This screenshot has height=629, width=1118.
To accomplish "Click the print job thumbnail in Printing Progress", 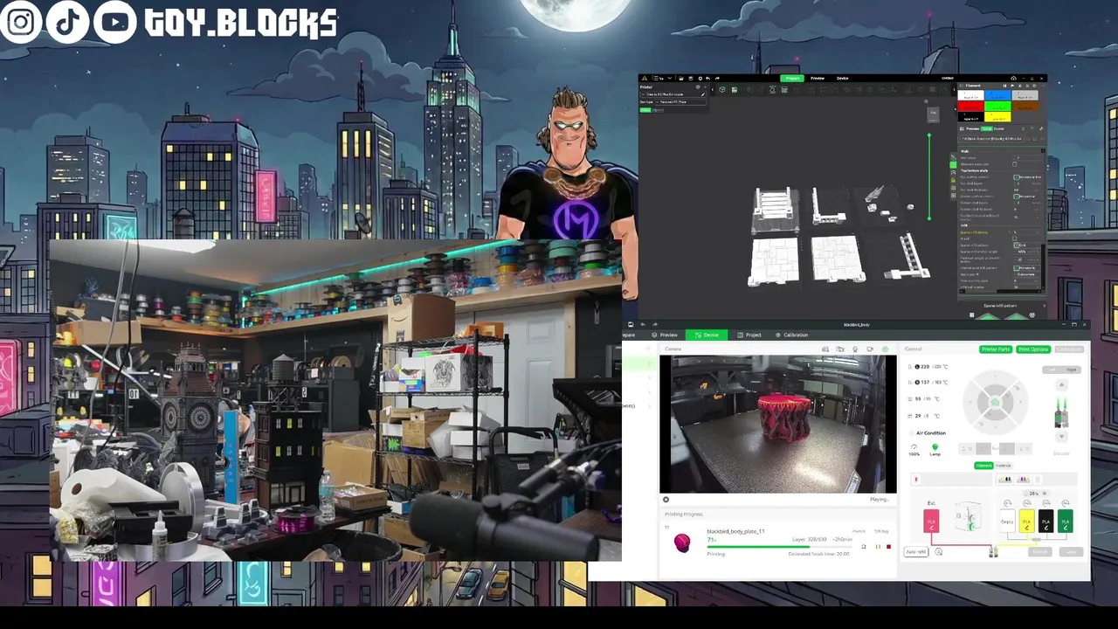I will [682, 543].
